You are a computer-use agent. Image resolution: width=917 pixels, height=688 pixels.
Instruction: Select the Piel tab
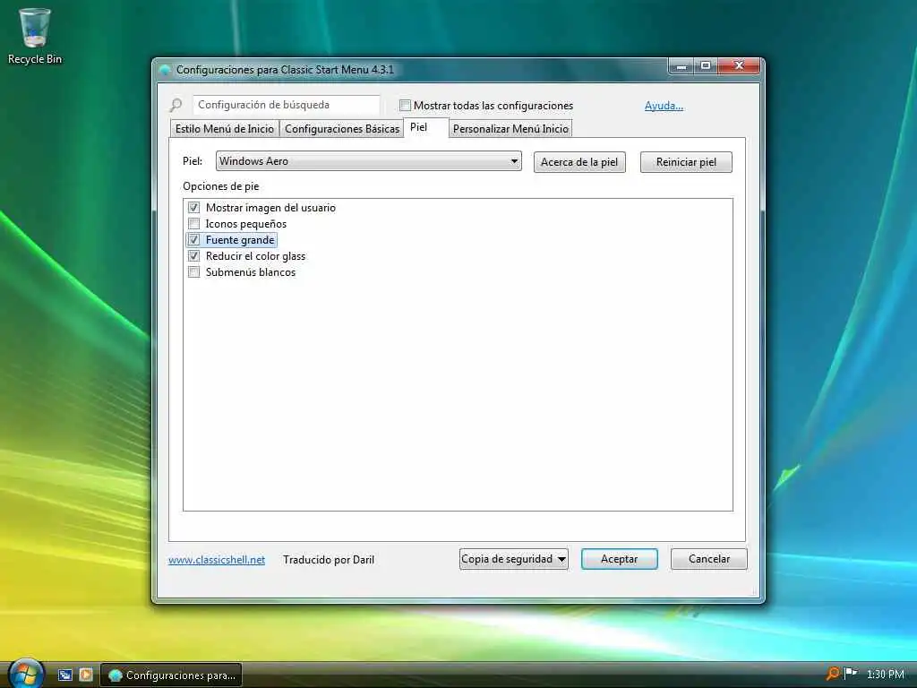tap(425, 127)
